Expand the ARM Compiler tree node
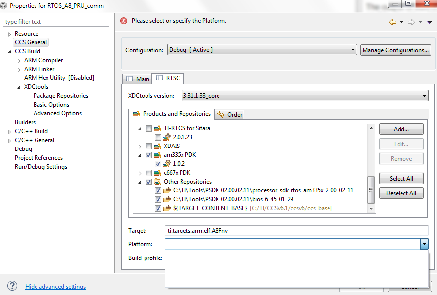437x295 pixels. pos(19,60)
